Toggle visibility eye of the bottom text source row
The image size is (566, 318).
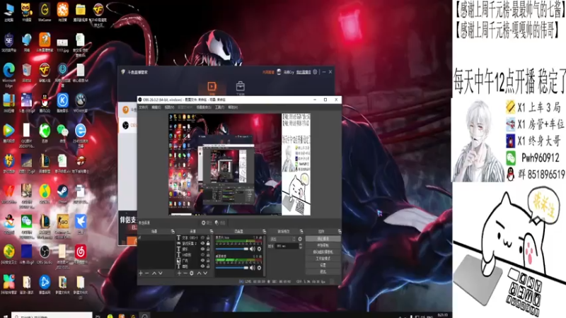(202, 266)
